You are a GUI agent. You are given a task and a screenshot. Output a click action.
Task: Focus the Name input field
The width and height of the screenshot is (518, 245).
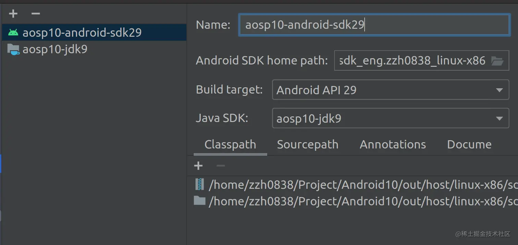[374, 25]
